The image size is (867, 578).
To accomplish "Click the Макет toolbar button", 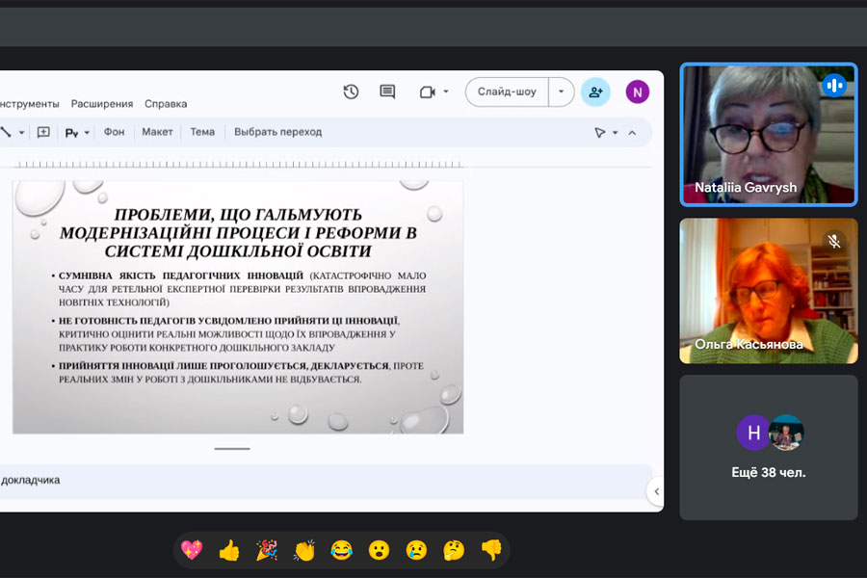I will coord(158,132).
